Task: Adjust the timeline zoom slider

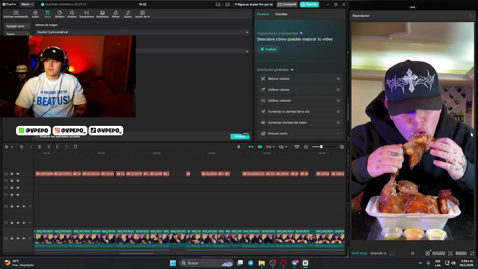Action: 321,147
